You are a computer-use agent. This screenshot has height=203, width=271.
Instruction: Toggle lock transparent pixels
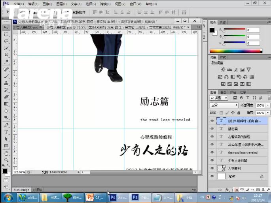click(x=221, y=113)
